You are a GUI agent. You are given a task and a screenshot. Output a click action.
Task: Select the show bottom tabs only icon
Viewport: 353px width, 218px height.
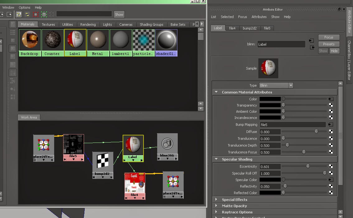point(27,14)
